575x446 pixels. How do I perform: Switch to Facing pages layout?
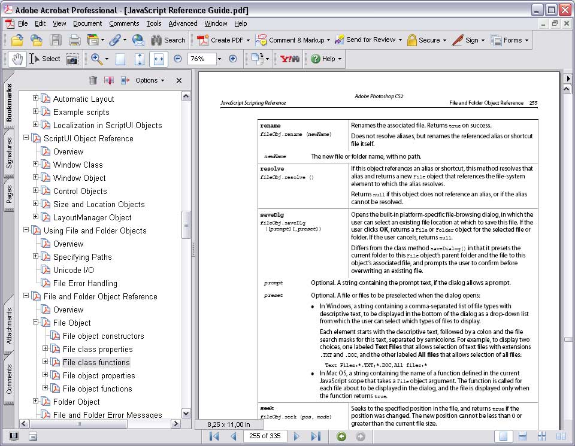point(561,436)
